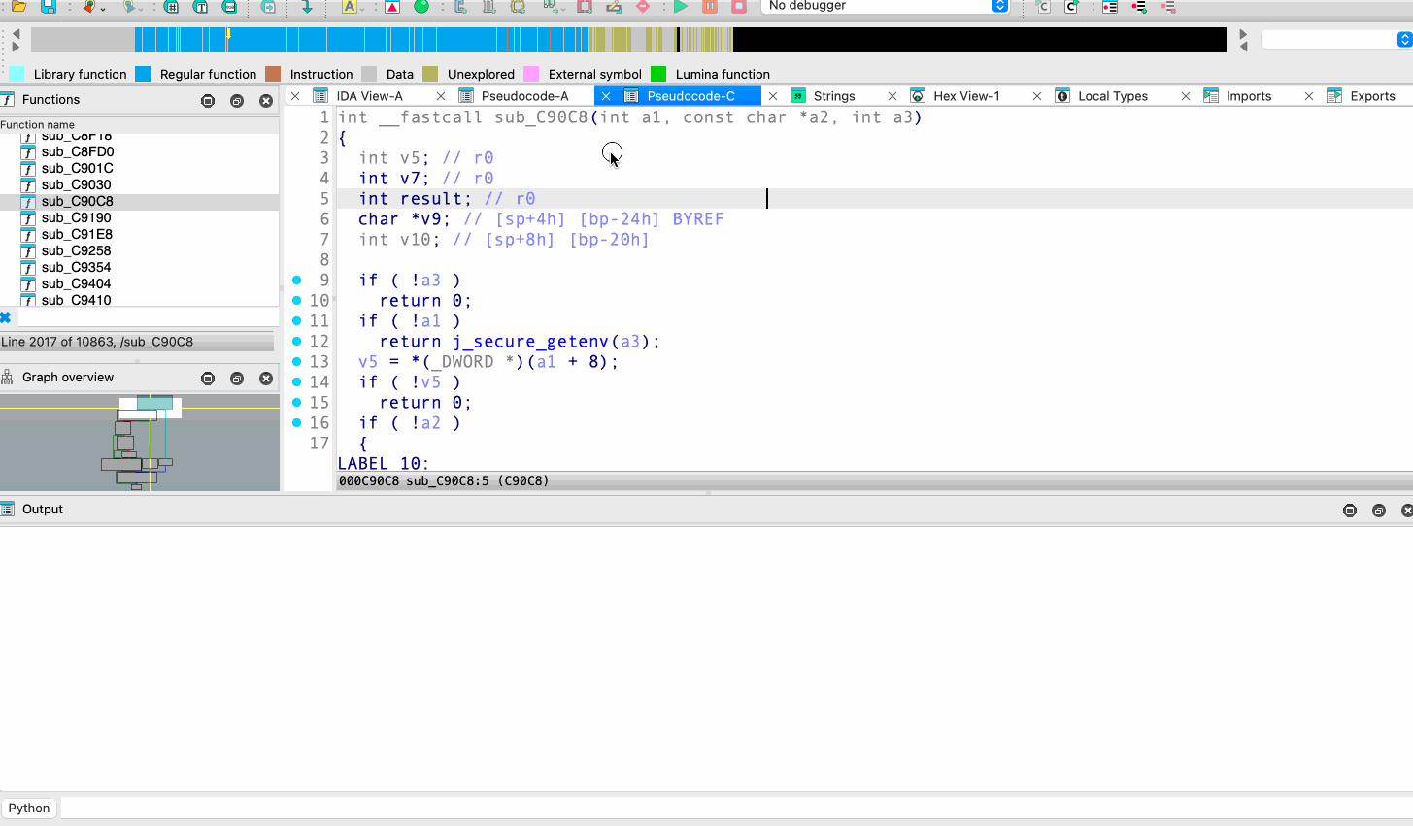1413x826 pixels.
Task: Save the database with the disk icon
Action: click(x=48, y=6)
